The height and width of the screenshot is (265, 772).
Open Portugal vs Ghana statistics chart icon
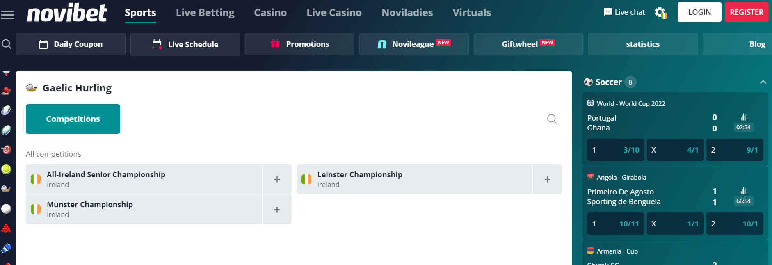click(x=743, y=117)
